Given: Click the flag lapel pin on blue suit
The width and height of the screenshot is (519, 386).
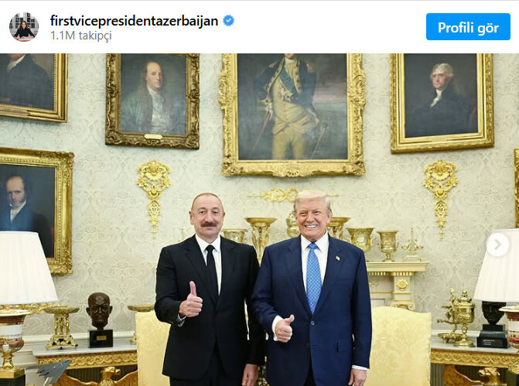Looking at the screenshot, I should [x=337, y=258].
